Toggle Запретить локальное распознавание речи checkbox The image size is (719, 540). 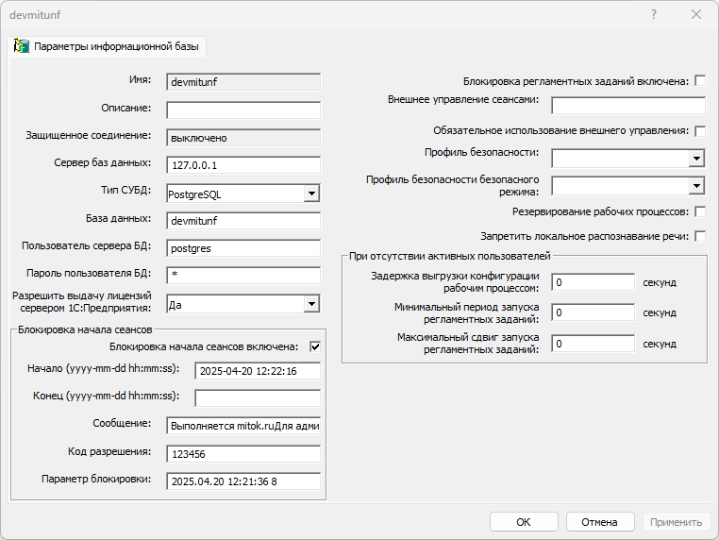click(700, 236)
